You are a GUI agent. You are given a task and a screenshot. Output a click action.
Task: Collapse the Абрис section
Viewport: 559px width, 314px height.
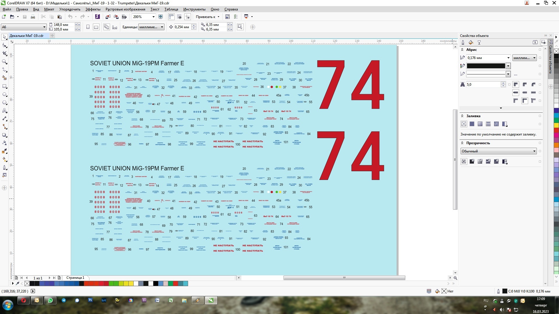pos(462,50)
